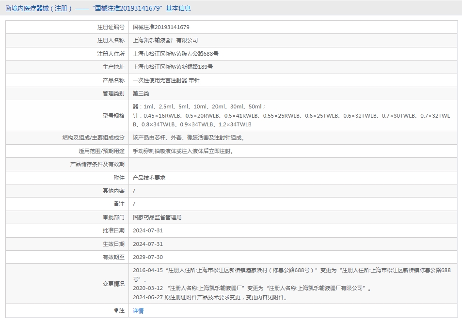Click the page heading 境内医疗器械（注册）基本信息
The image size is (462, 320).
pos(101,8)
